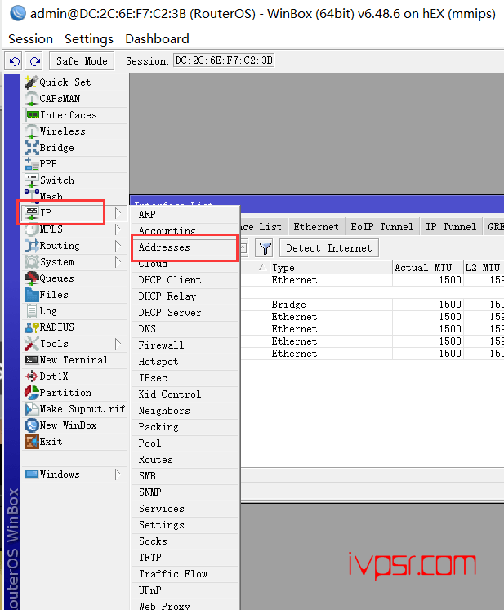Open DNS from IP submenu
The height and width of the screenshot is (610, 504).
coord(185,329)
